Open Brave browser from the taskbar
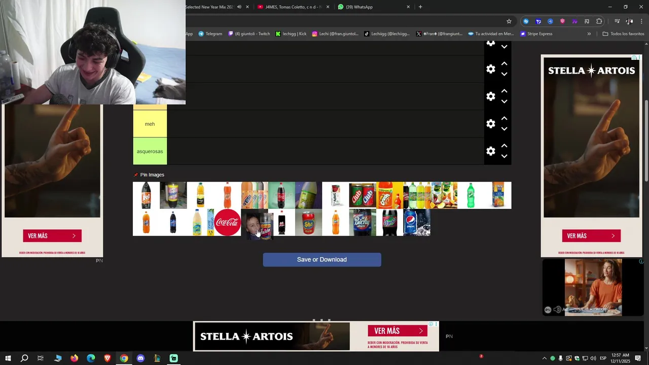649x365 pixels. [x=107, y=358]
